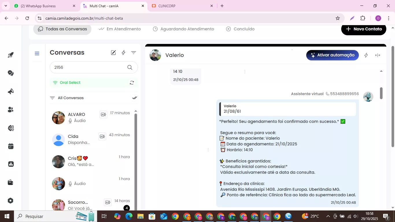The width and height of the screenshot is (395, 222).
Task: Click the new conversation compose icon
Action: pyautogui.click(x=113, y=53)
